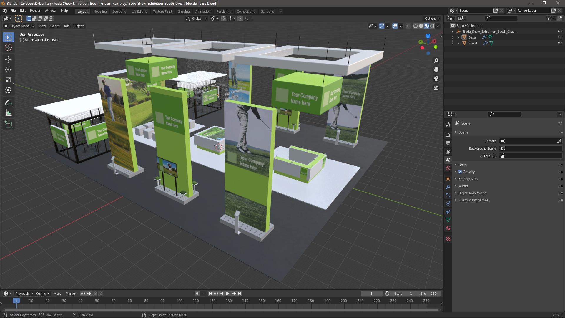This screenshot has width=565, height=318.
Task: Switch to Shading workspace tab
Action: (184, 11)
